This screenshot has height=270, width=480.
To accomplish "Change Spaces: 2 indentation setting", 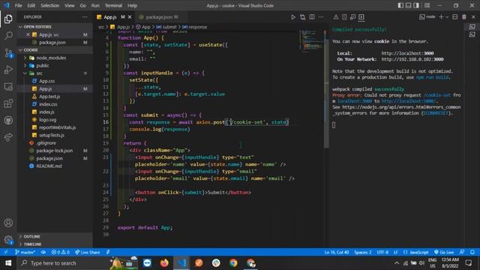I will click(362, 252).
